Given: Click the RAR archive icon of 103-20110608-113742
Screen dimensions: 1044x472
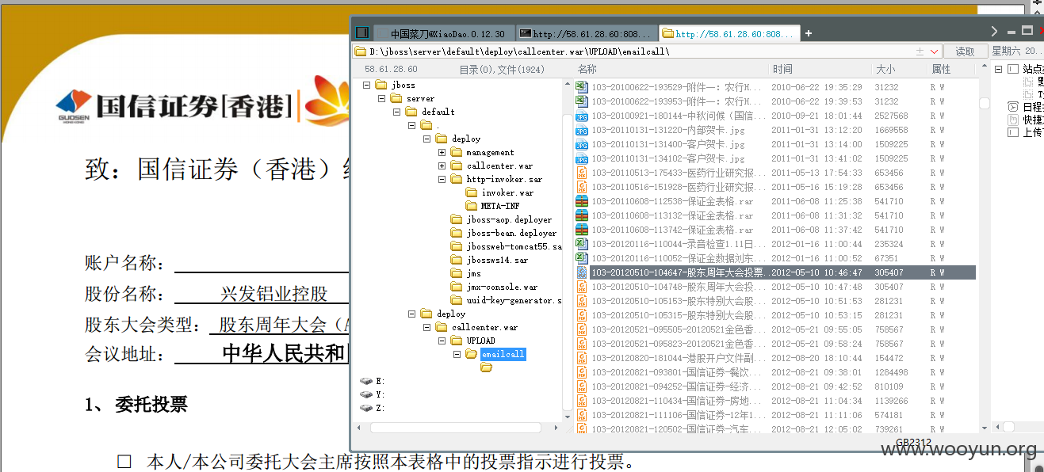Looking at the screenshot, I should (x=581, y=230).
